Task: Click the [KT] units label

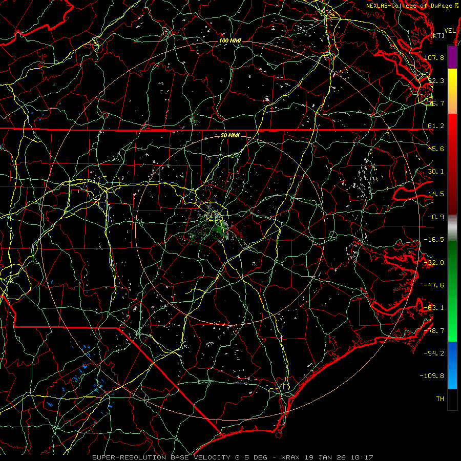Action: [x=437, y=35]
